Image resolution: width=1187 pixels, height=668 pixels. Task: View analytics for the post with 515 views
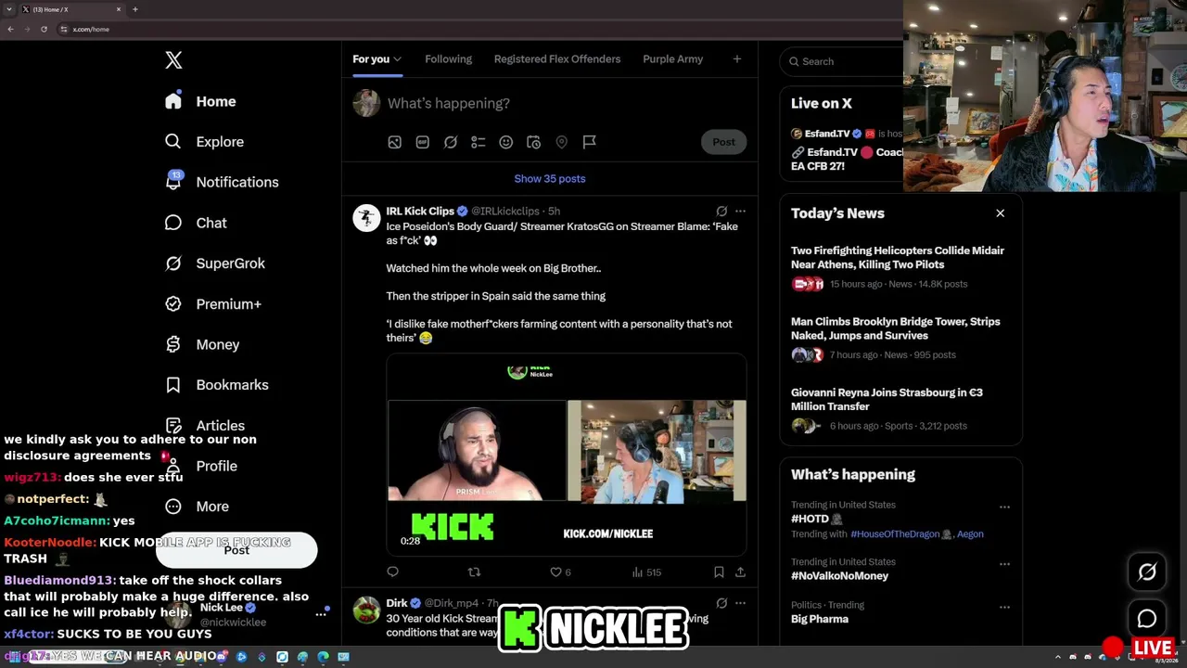pyautogui.click(x=646, y=572)
